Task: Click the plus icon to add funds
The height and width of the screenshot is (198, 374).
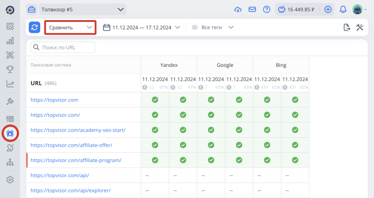Action: (x=328, y=9)
